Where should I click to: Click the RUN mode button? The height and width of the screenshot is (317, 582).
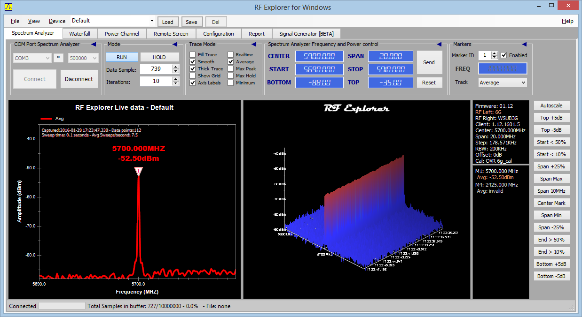coord(122,57)
